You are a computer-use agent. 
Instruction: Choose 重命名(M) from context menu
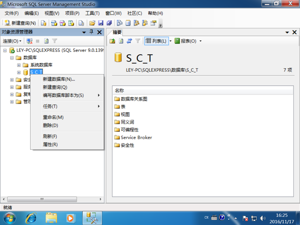coord(67,117)
